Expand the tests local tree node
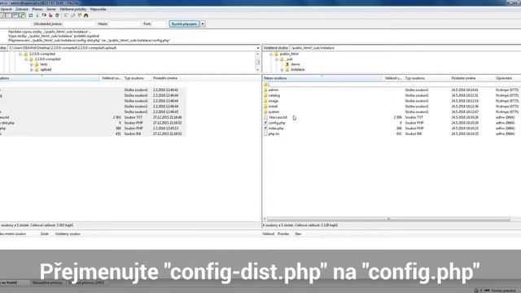Image resolution: width=521 pixels, height=293 pixels. click(31, 64)
